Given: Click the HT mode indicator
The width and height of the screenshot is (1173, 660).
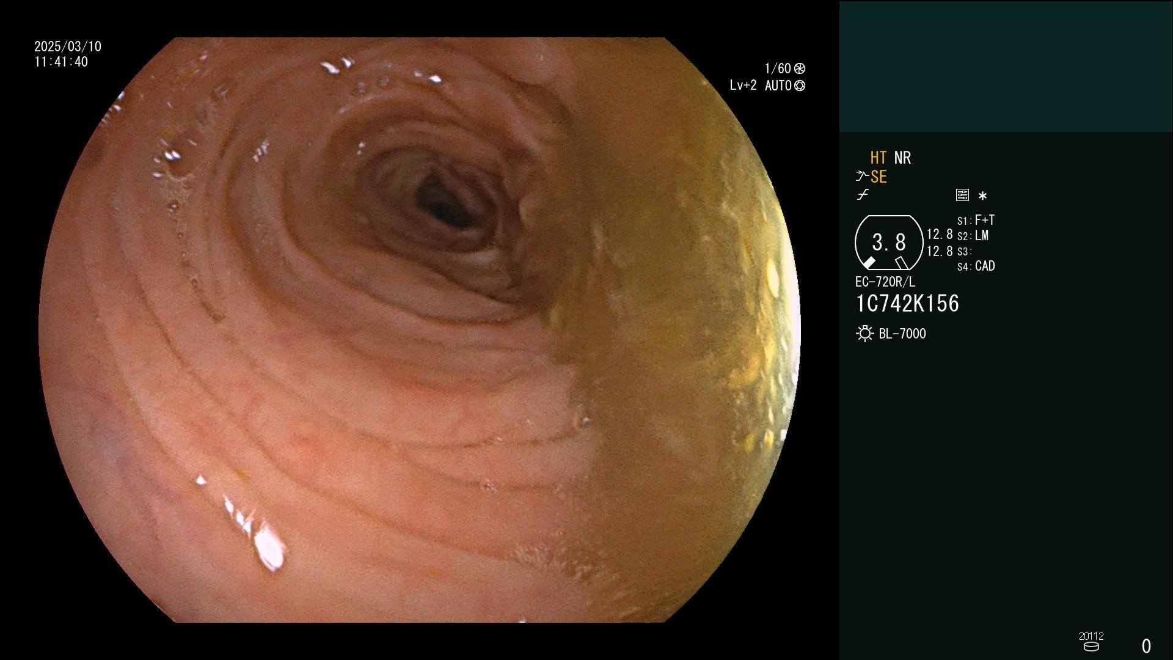Looking at the screenshot, I should click(x=878, y=158).
